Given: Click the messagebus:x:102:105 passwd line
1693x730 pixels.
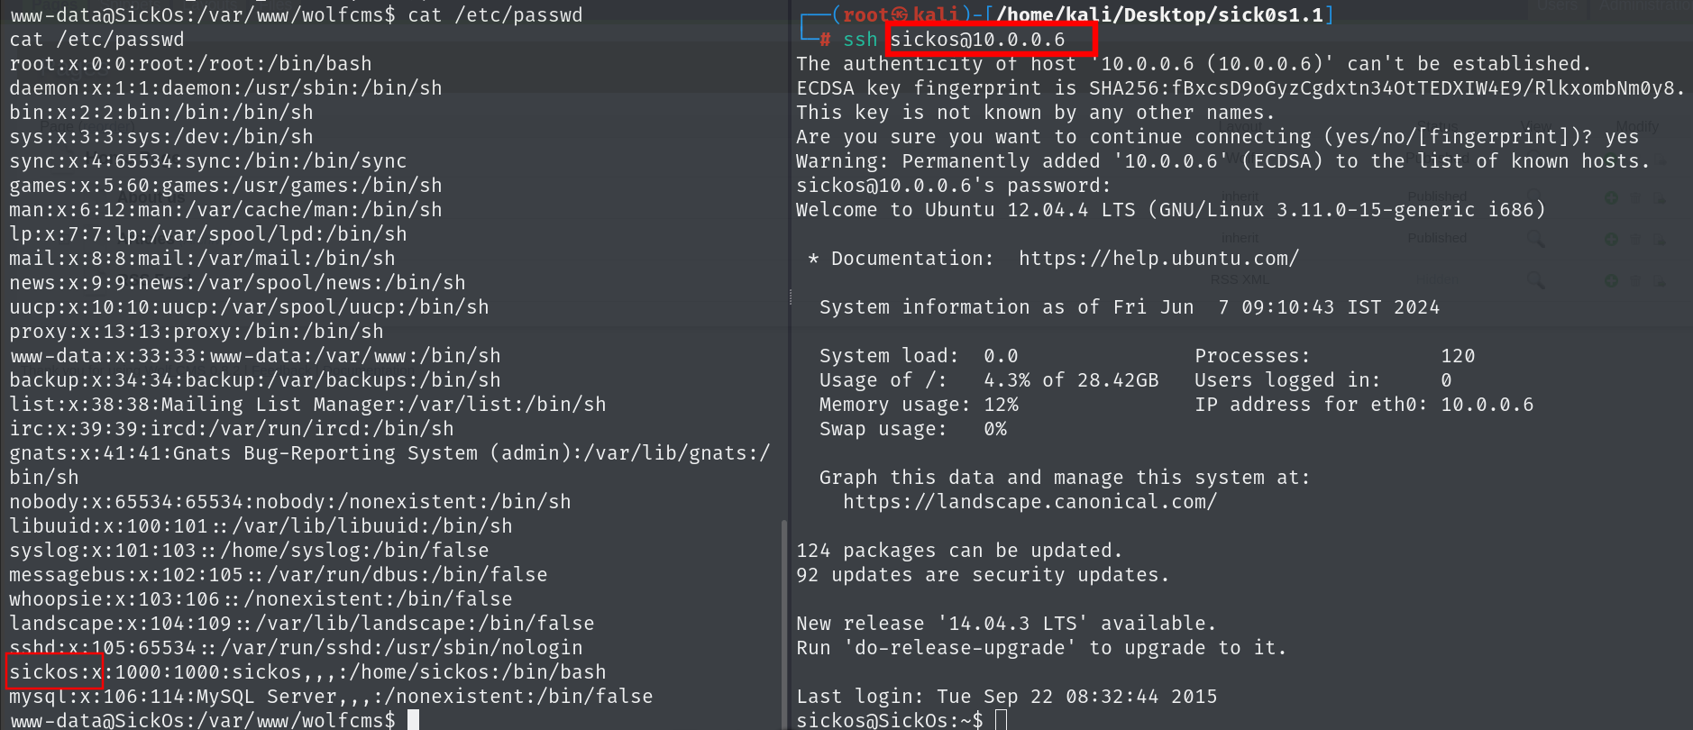Looking at the screenshot, I should [279, 575].
